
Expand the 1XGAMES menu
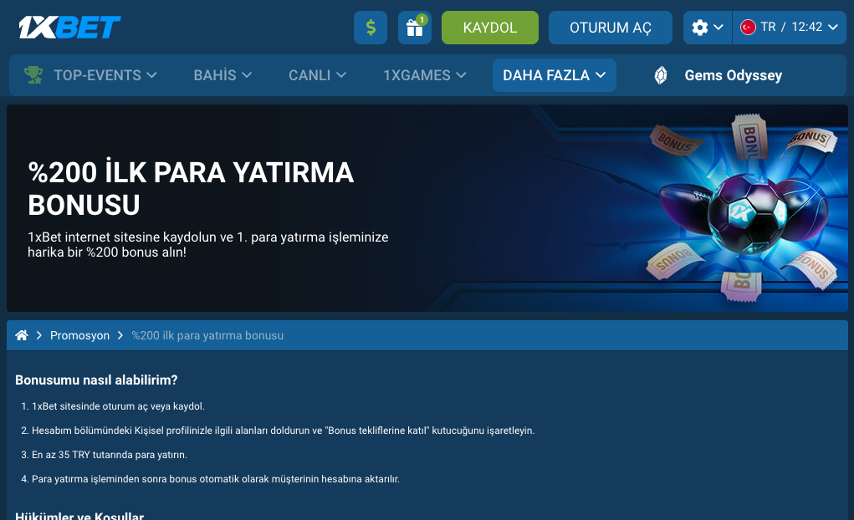tap(424, 75)
